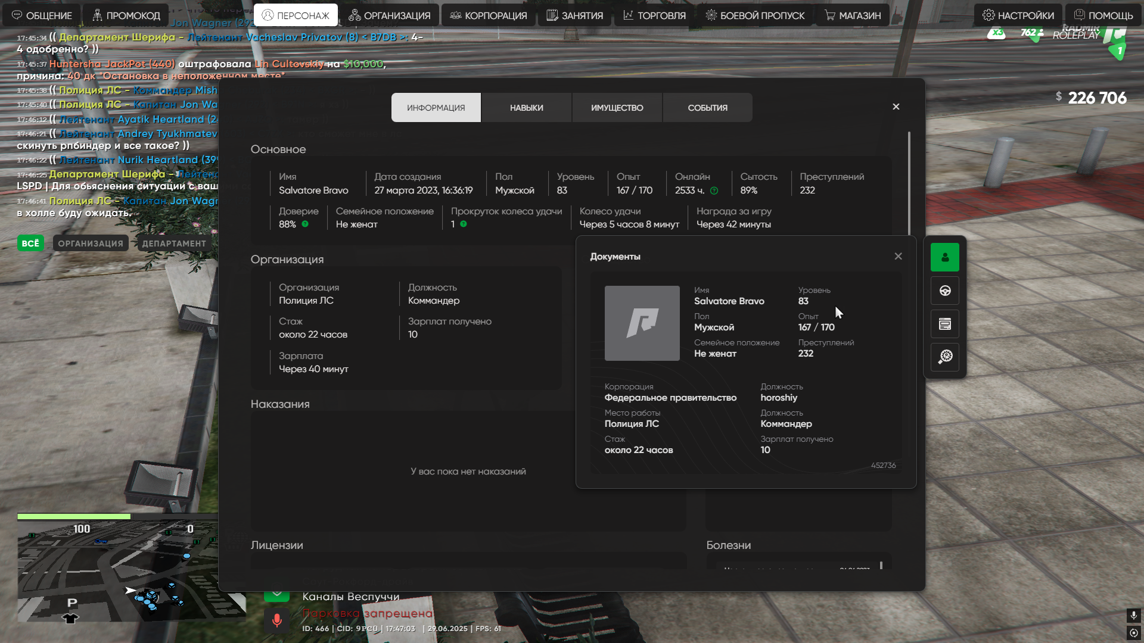Enable the ВСЁ chat filter
Image resolution: width=1144 pixels, height=643 pixels.
(30, 244)
